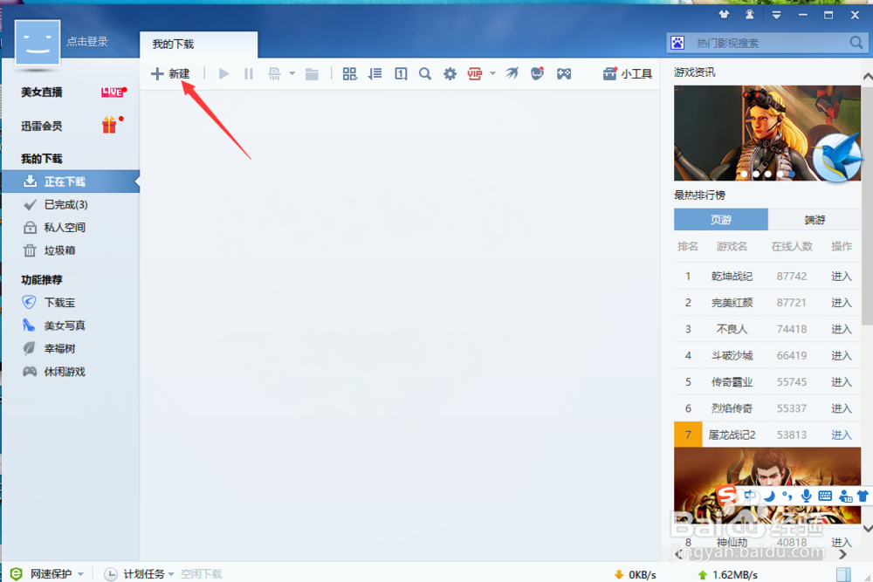Open 下载宝 feature

coord(59,303)
